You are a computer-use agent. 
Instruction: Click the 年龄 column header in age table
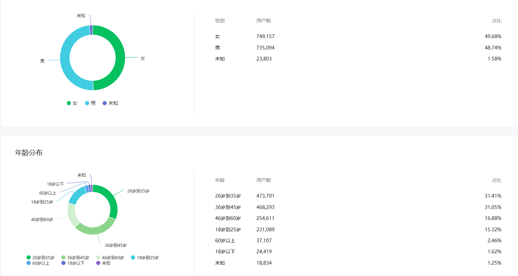pyautogui.click(x=220, y=180)
